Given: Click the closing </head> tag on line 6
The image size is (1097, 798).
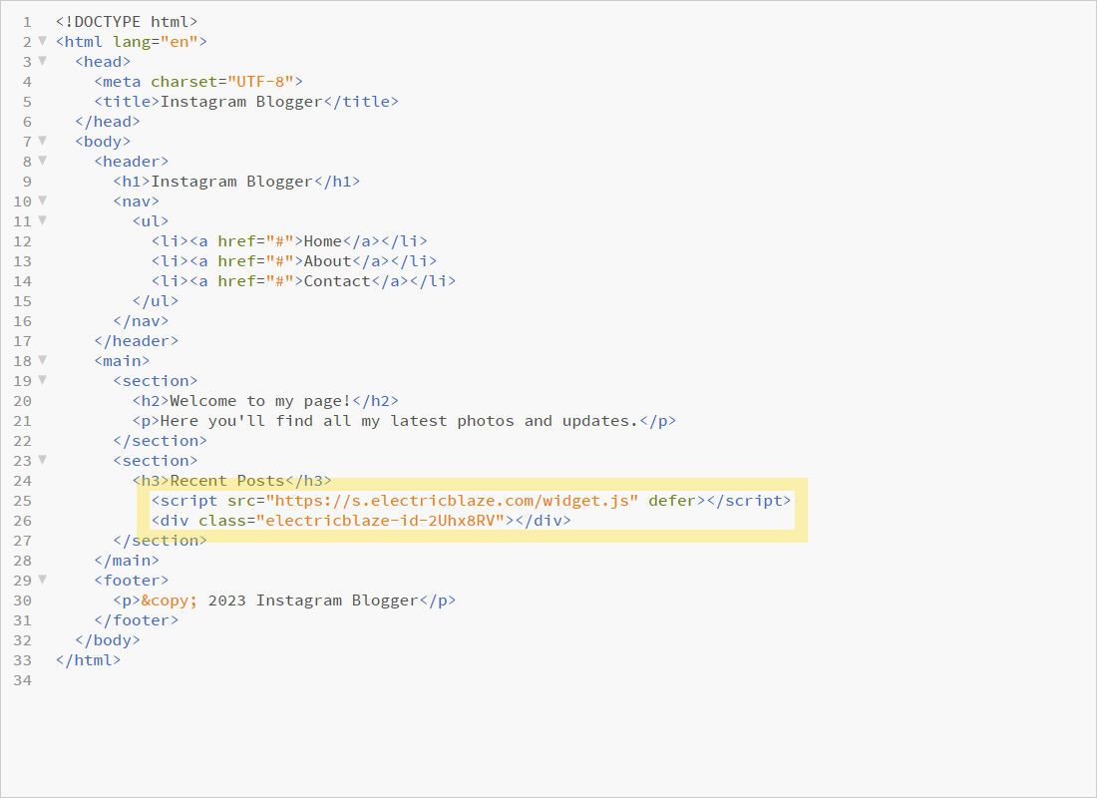Looking at the screenshot, I should click(108, 122).
